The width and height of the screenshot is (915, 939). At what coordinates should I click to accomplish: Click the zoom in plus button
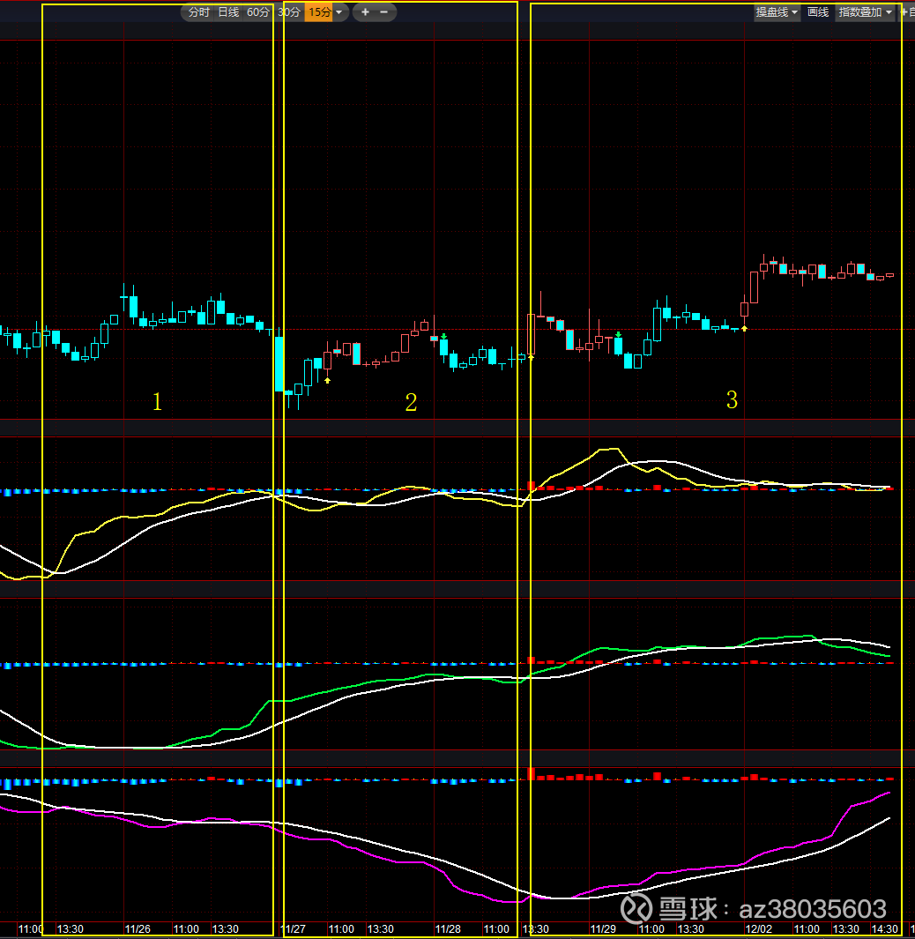click(366, 12)
